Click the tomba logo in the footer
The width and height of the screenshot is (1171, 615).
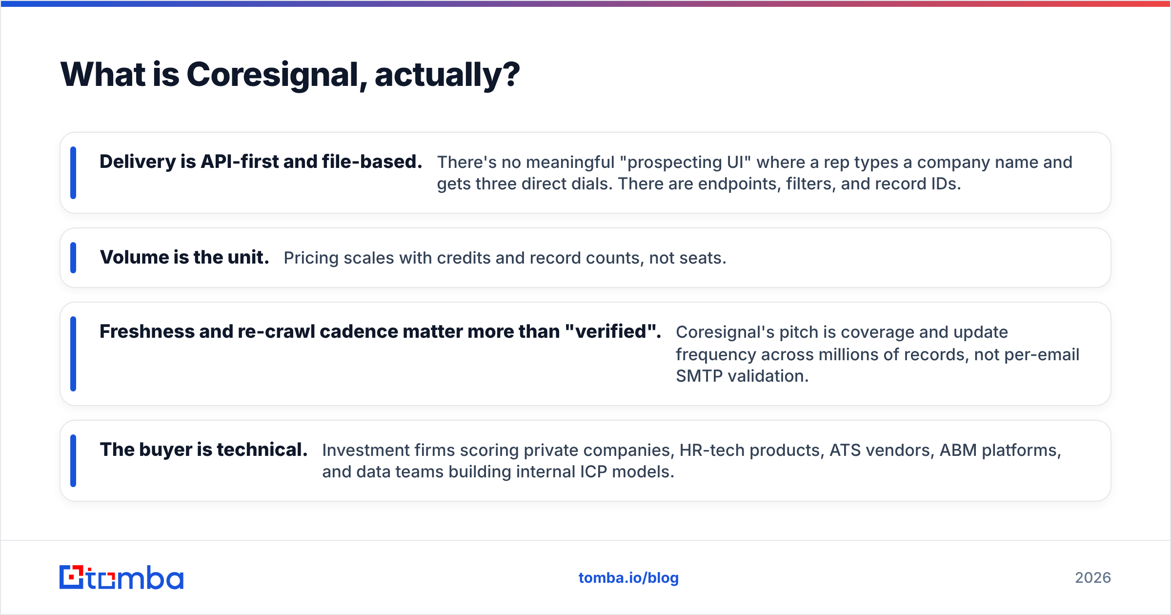(x=121, y=577)
